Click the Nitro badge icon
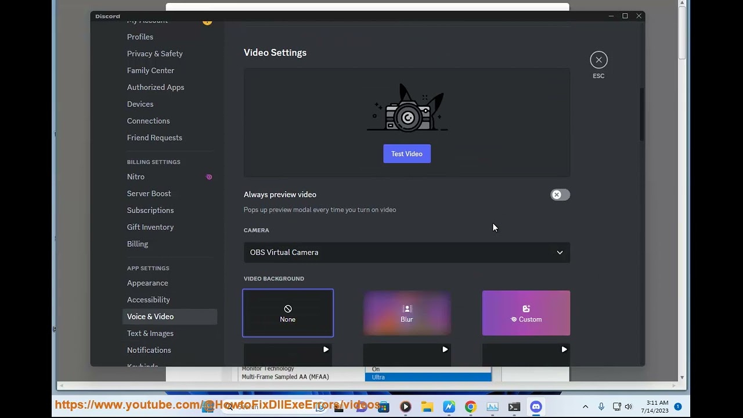Screen dimensions: 743x418 [x=209, y=176]
